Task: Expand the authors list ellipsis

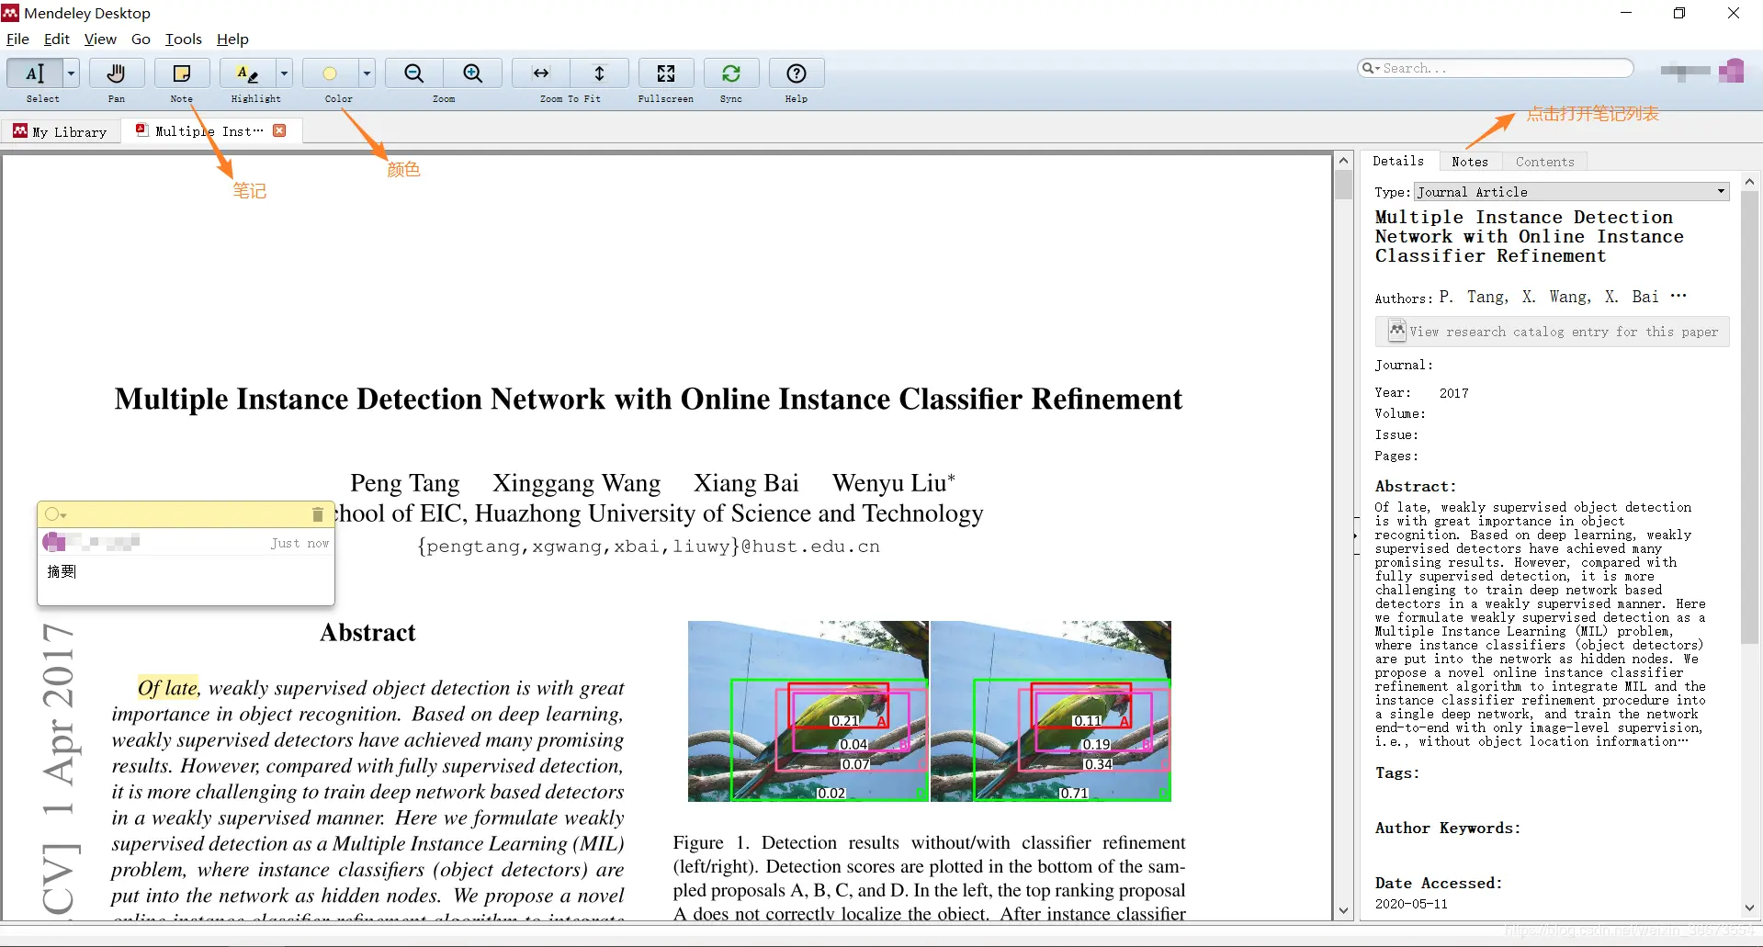Action: (x=1678, y=296)
